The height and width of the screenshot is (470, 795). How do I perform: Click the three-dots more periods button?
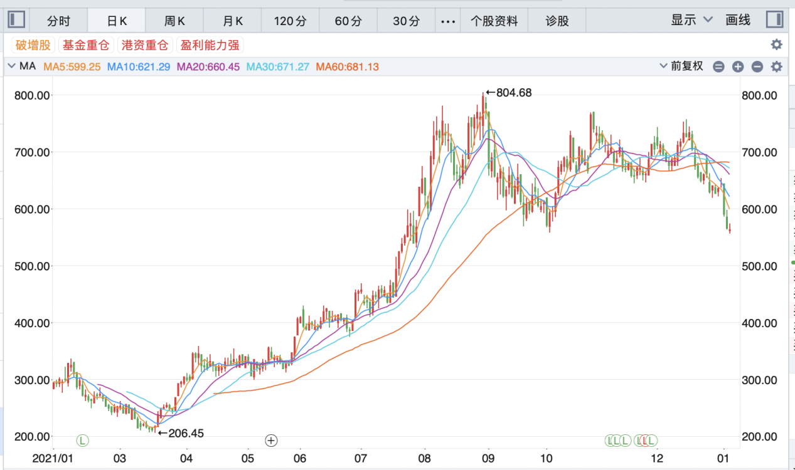pyautogui.click(x=447, y=21)
